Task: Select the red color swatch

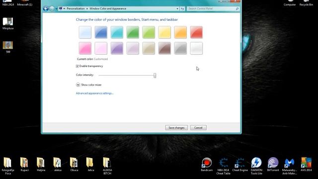Action: pos(196,32)
